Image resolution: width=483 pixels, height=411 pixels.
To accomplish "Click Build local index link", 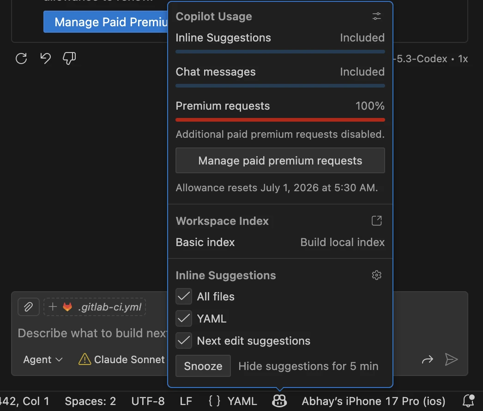I will click(342, 242).
